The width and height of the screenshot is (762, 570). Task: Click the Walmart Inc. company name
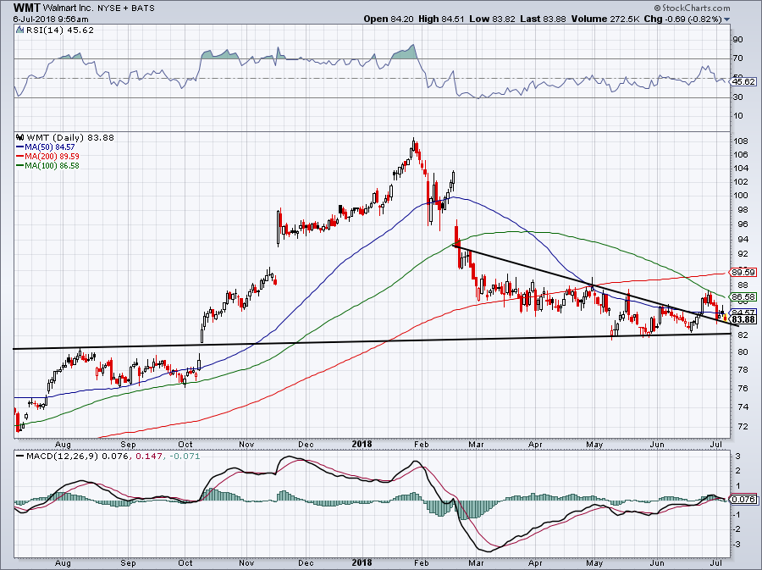tap(66, 8)
